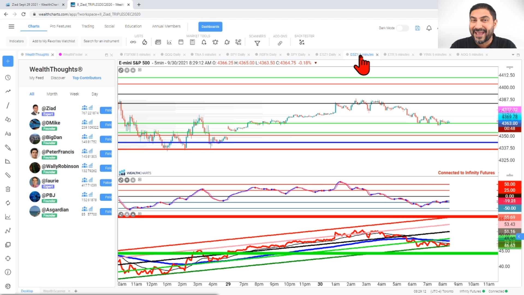Click the save workspace floppy icon
The width and height of the screenshot is (524, 295).
coord(417,28)
